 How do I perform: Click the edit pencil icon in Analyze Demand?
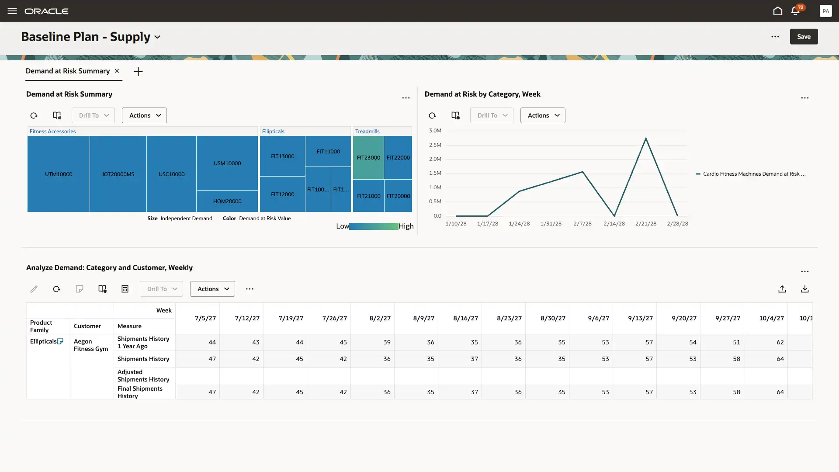[34, 289]
